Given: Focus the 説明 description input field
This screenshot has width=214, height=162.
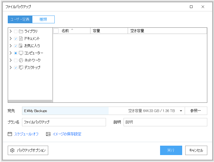Looking at the screenshot, I should [x=165, y=122].
